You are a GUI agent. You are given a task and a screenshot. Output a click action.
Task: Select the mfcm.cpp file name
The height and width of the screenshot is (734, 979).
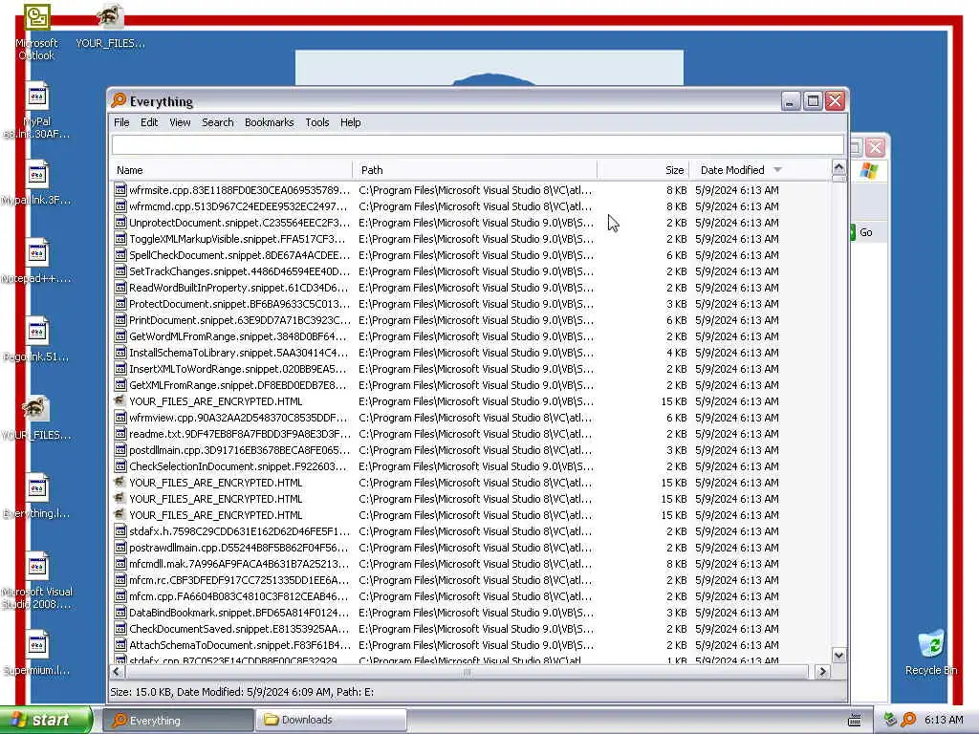tap(239, 596)
